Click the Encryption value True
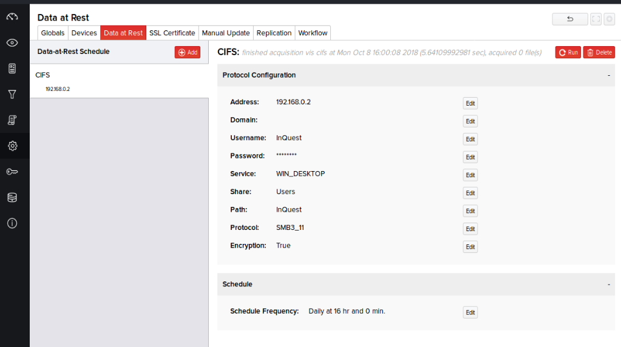 (283, 245)
